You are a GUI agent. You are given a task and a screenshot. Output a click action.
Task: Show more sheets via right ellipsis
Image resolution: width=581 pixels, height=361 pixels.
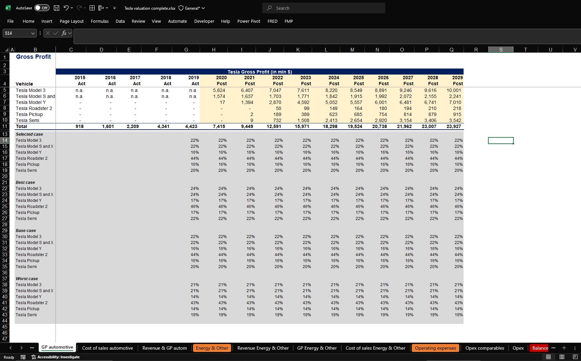(x=553, y=348)
